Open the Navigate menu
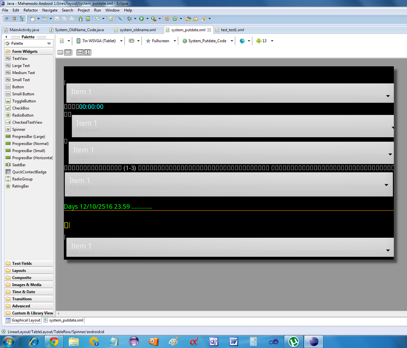This screenshot has height=348, width=407. (50, 10)
